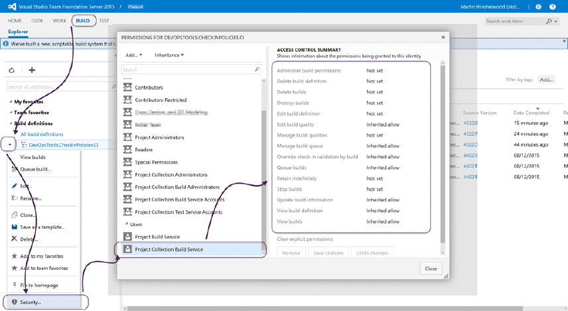Click the Close button in permissions dialog
The image size is (568, 311).
click(x=431, y=269)
